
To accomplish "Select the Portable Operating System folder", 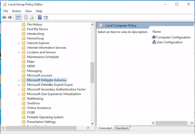I will [45, 117].
